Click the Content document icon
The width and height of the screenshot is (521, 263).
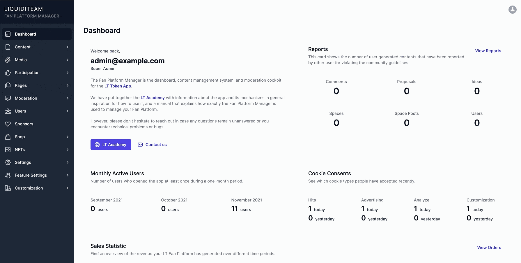[x=8, y=47]
